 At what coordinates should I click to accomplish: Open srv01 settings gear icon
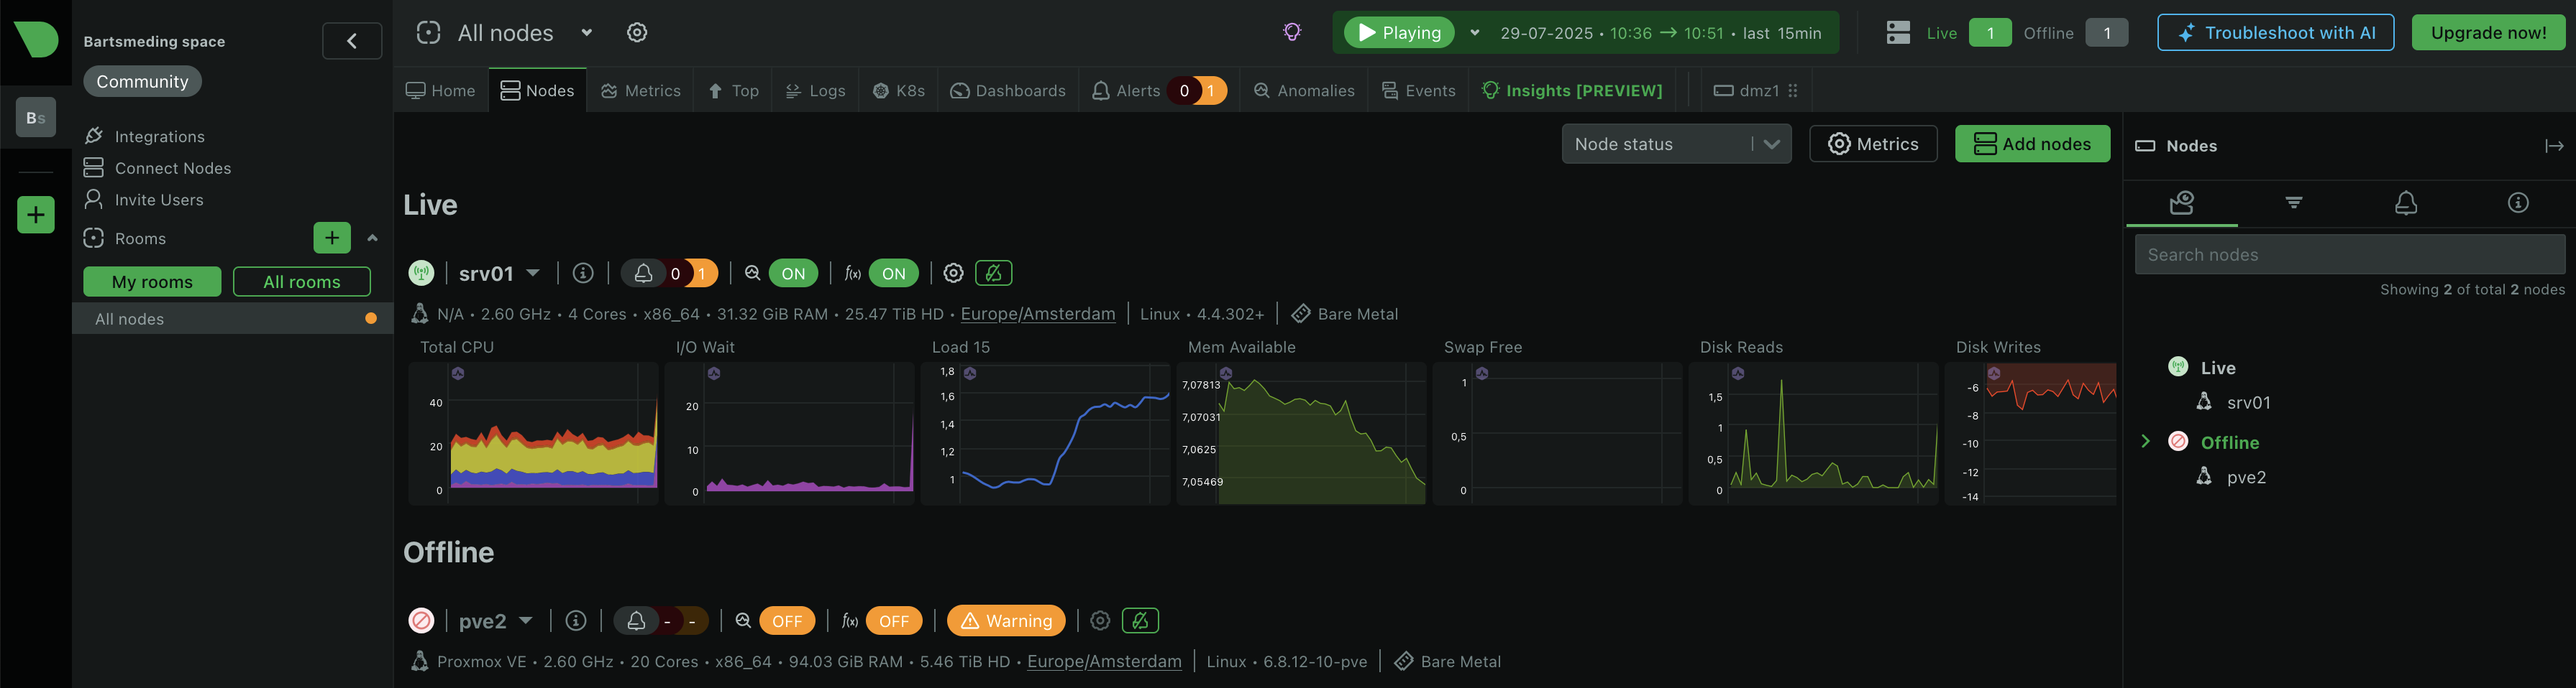[x=954, y=273]
